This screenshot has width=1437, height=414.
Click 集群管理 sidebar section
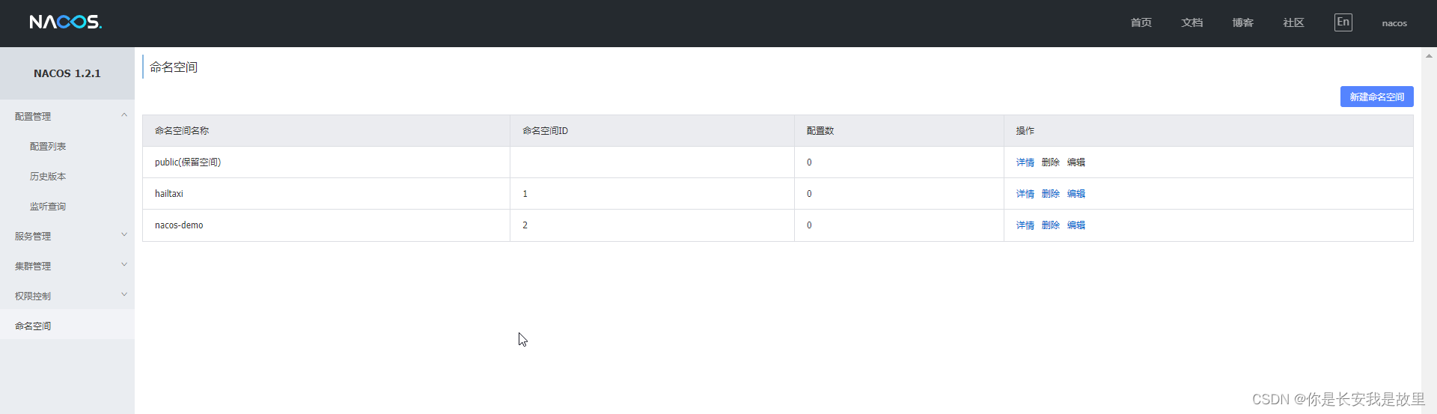pos(33,267)
